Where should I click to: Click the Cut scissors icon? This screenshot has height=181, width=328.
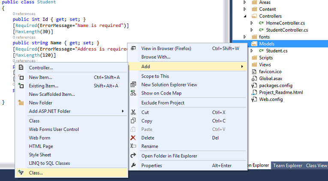(x=133, y=112)
